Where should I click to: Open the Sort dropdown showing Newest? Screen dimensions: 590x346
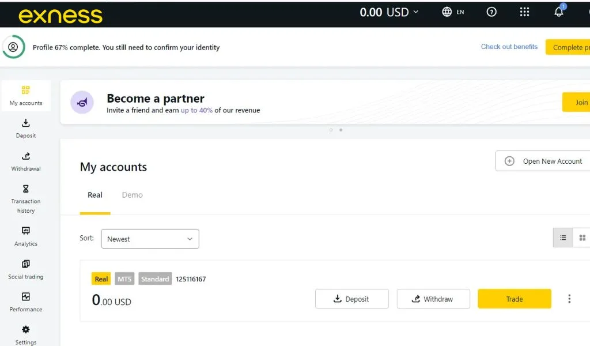coord(150,239)
